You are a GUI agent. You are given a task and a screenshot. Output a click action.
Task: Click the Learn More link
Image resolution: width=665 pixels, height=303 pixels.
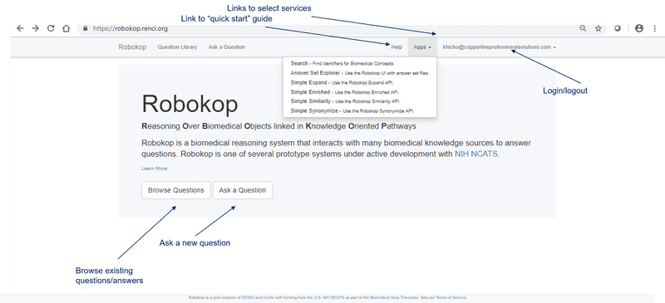[155, 169]
